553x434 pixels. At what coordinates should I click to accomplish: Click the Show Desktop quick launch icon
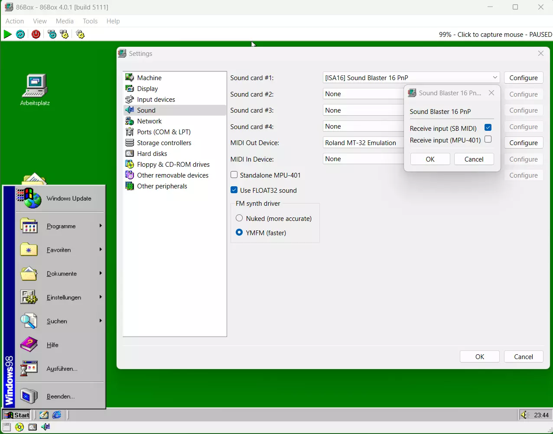(44, 415)
